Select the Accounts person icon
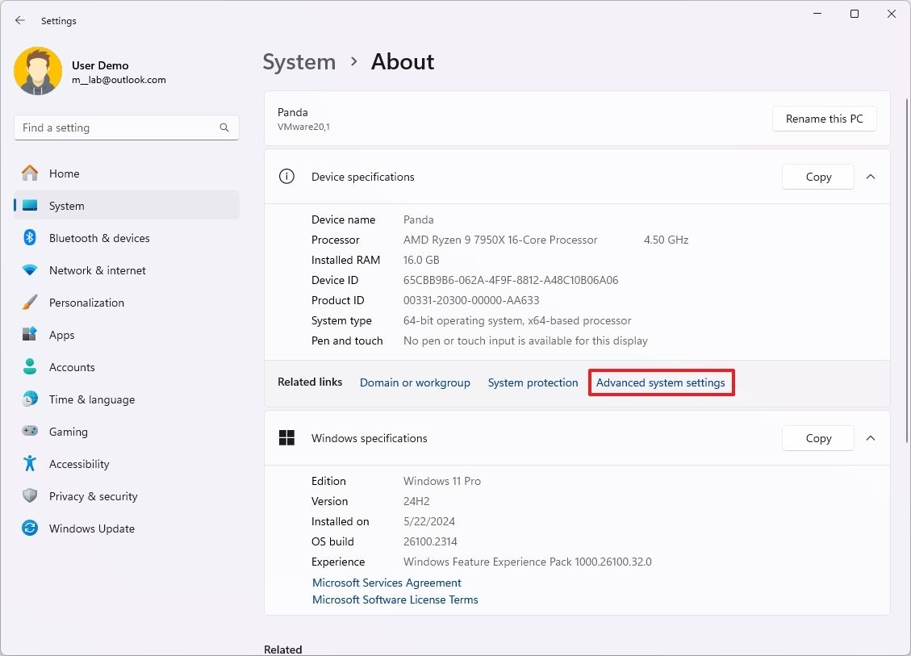 pyautogui.click(x=30, y=367)
